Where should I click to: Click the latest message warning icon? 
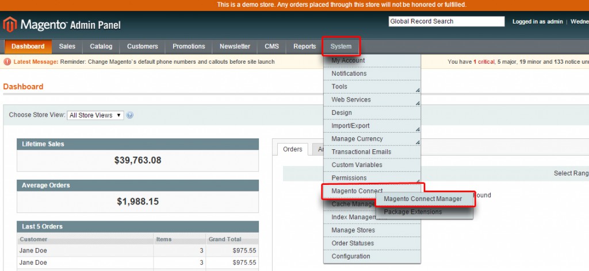click(7, 61)
